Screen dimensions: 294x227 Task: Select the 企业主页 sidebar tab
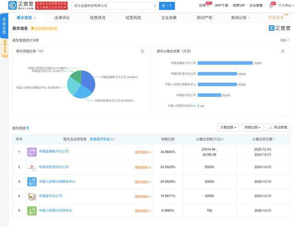point(4,26)
